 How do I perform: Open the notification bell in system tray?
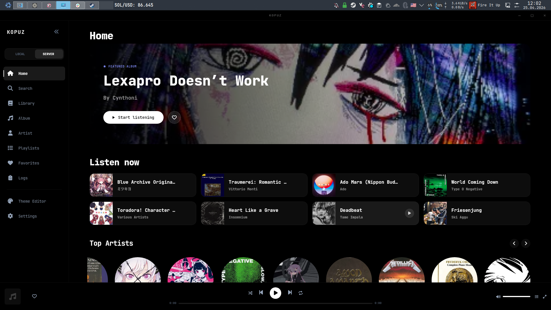coord(336,5)
